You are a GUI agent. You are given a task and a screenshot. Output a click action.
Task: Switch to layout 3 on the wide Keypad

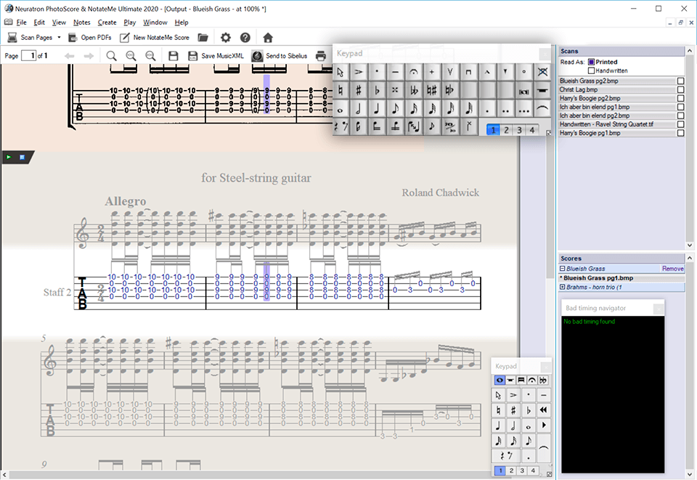tap(519, 130)
